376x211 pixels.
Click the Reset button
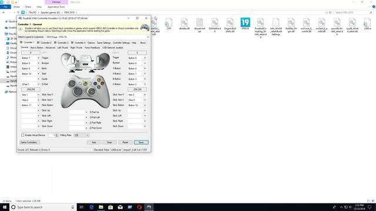click(125, 142)
